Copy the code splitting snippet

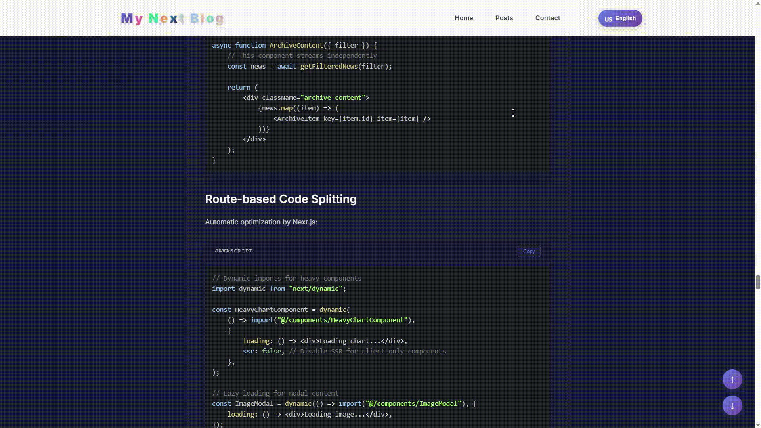pos(529,251)
